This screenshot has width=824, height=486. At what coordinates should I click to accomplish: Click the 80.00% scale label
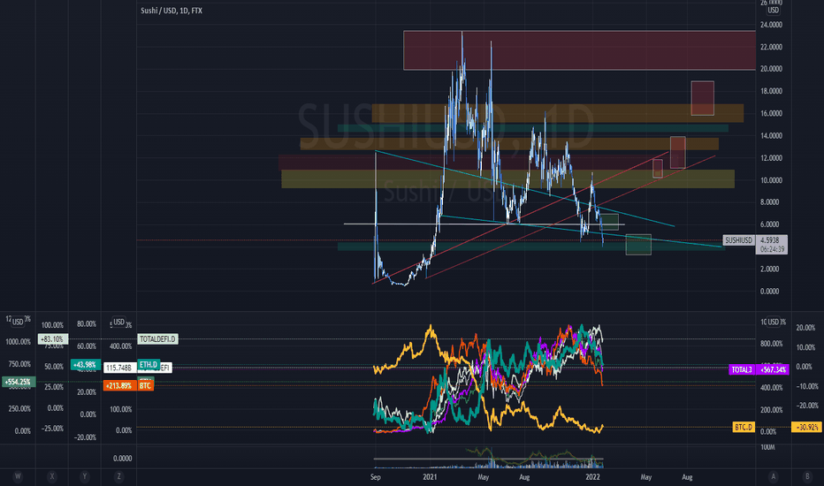[87, 324]
